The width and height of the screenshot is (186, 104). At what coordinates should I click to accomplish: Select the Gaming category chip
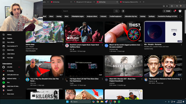point(59,16)
